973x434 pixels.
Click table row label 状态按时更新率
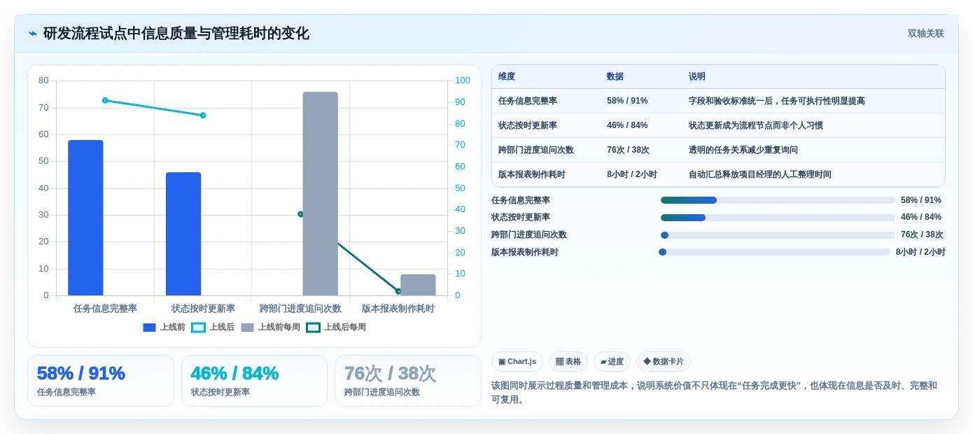(528, 125)
